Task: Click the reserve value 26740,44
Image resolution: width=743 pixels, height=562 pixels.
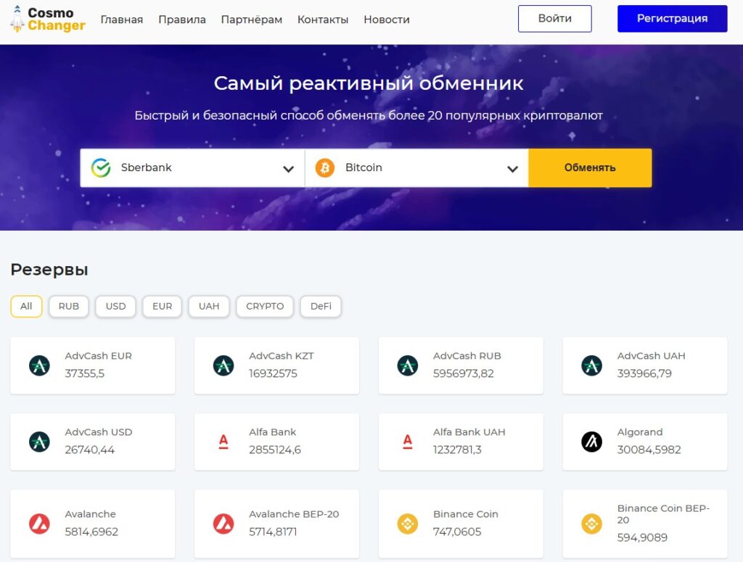Action: pos(89,450)
